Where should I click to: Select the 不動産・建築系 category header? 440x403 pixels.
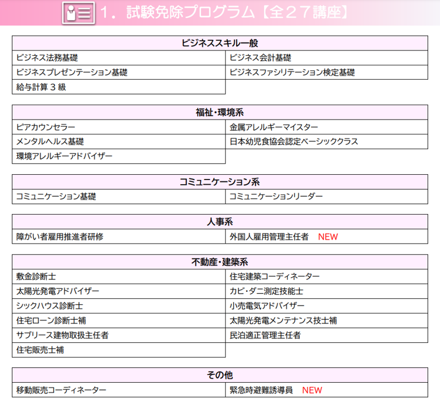[x=220, y=262]
